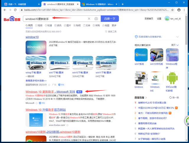
Task: Click the page vertical scrollbar thumb
Action: point(186,30)
